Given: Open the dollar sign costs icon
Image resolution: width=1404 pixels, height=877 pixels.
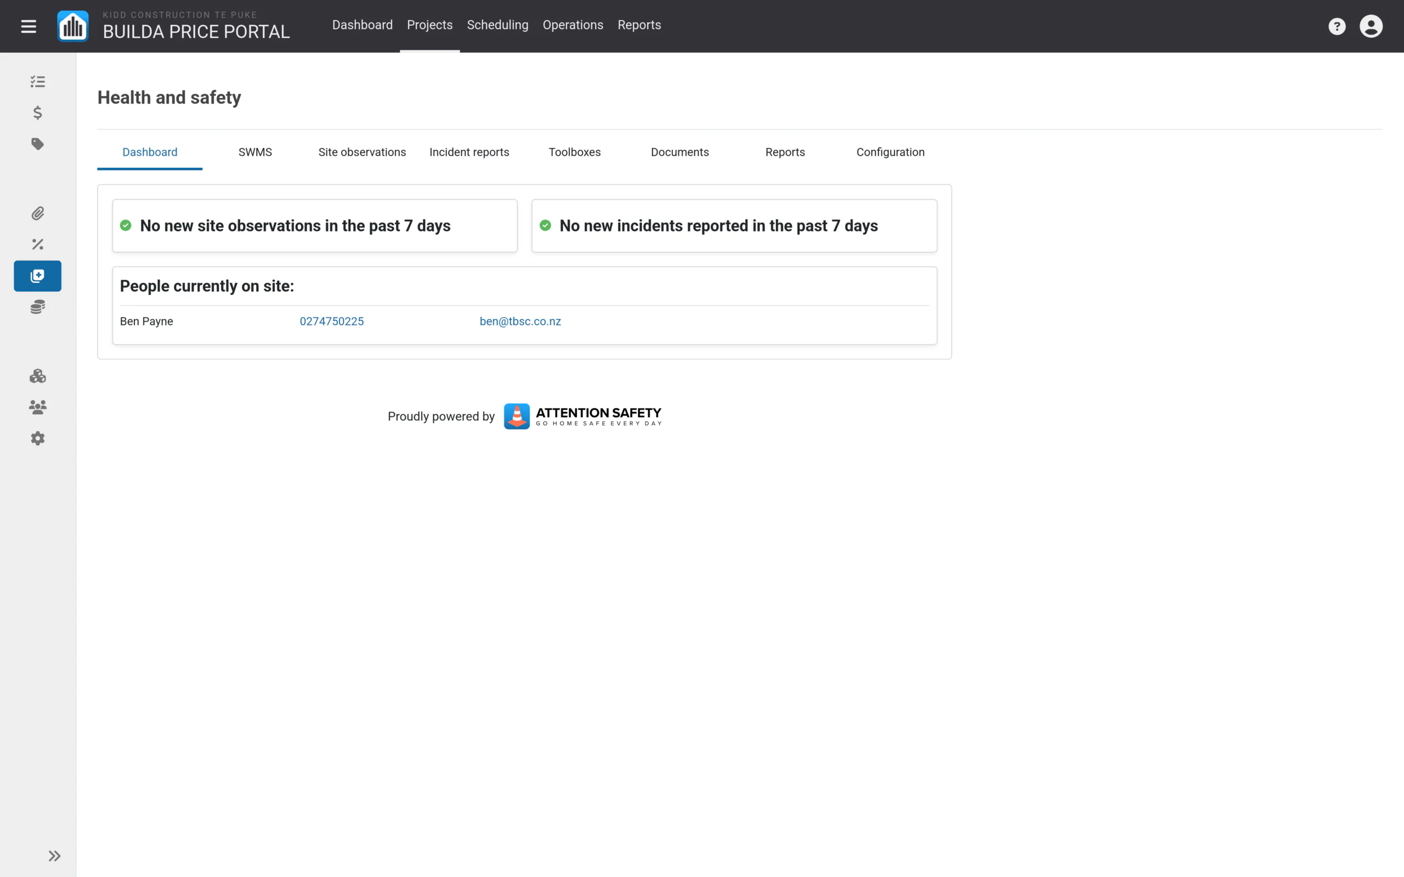Looking at the screenshot, I should (x=38, y=112).
